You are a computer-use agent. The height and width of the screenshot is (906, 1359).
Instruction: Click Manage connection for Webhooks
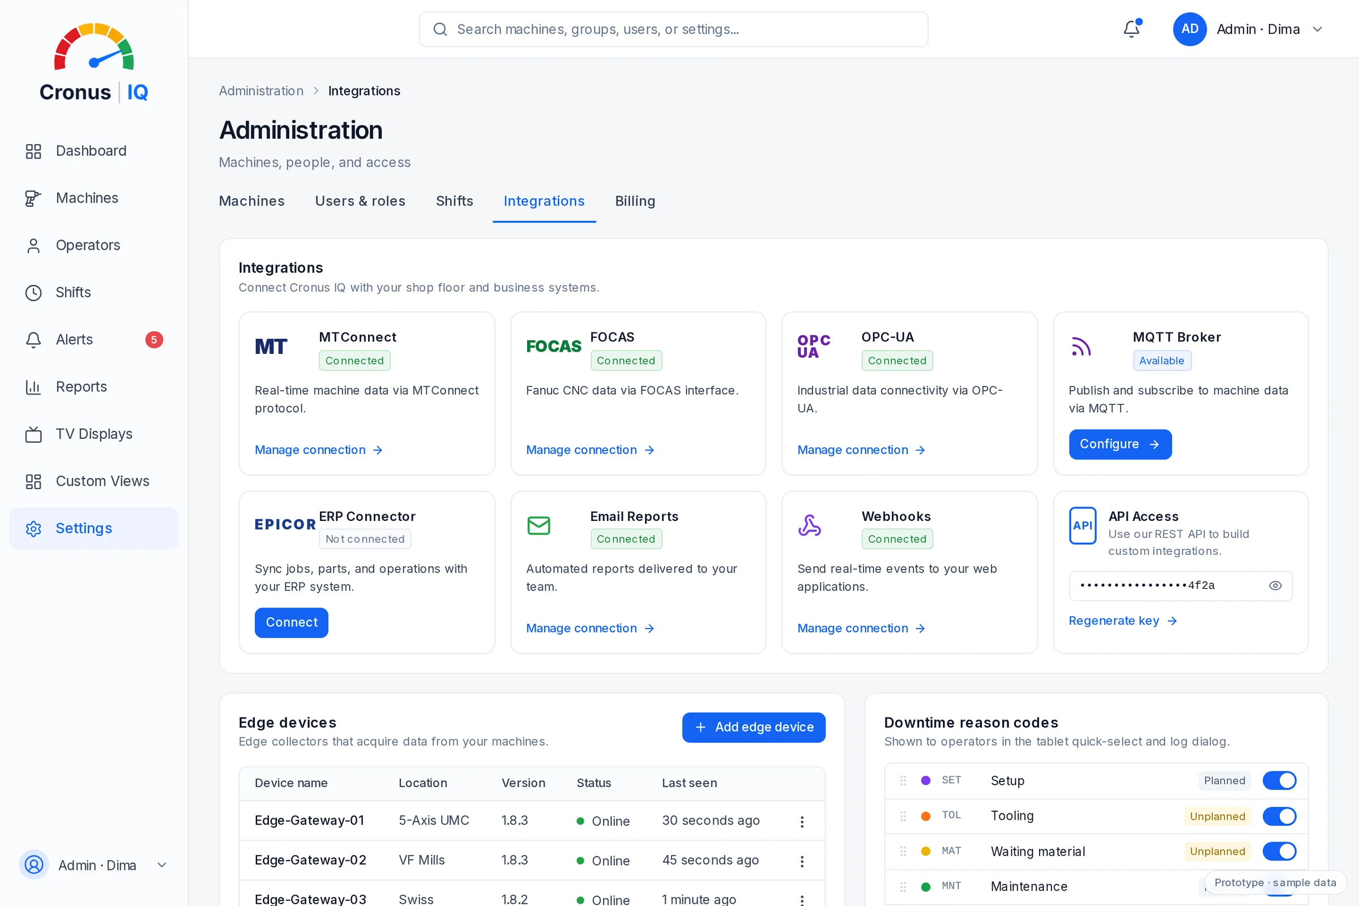(861, 629)
